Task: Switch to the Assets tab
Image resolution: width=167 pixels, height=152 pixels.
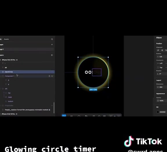Action: click(x=6, y=39)
